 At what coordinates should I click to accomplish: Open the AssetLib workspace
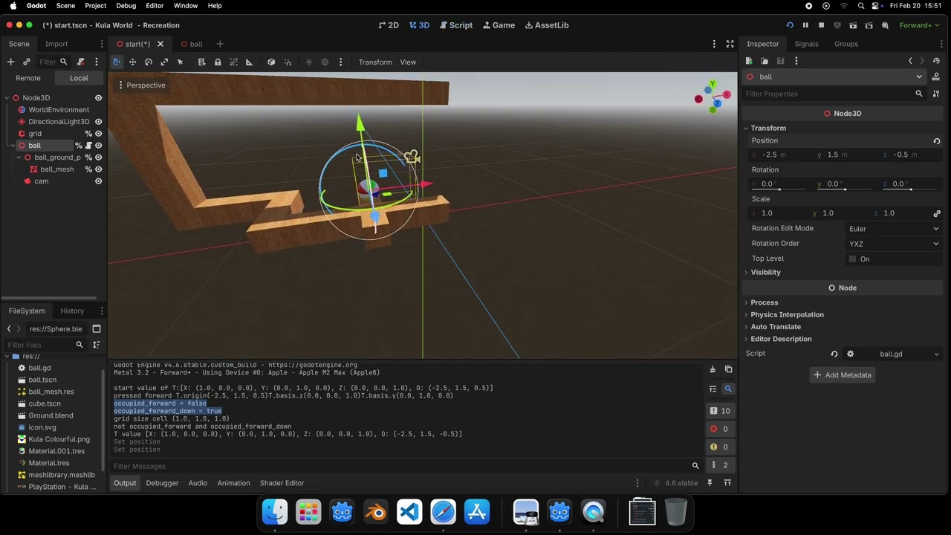point(547,25)
